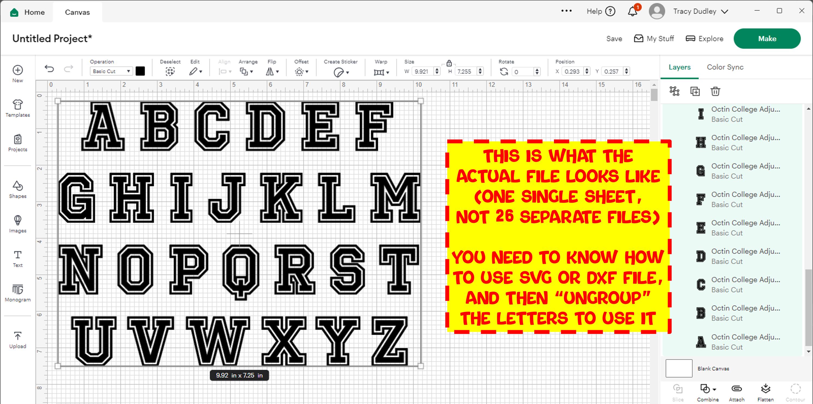Click the Height size input field
Image resolution: width=813 pixels, height=404 pixels.
466,71
